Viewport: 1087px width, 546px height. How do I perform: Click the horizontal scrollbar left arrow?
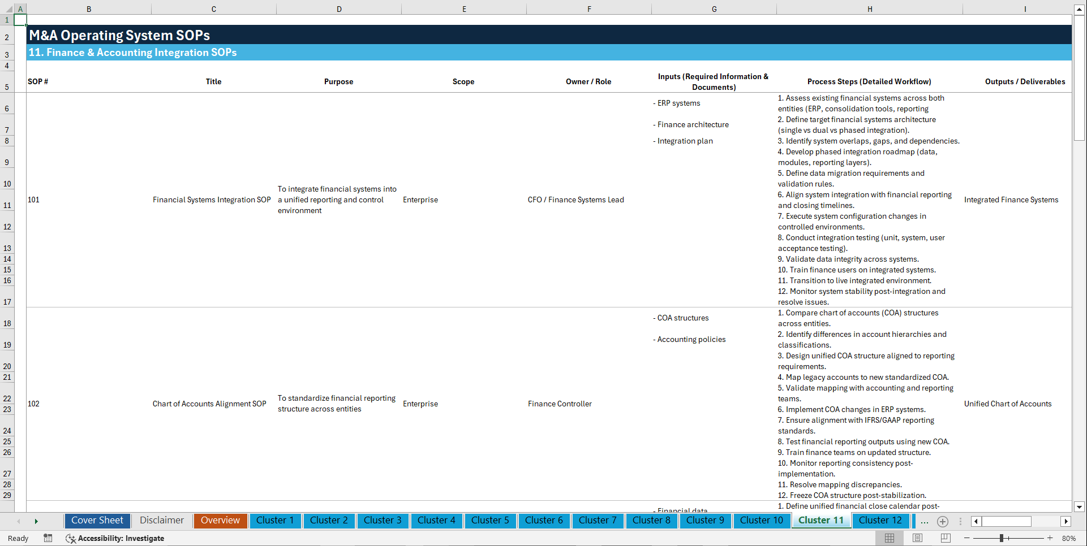coord(976,521)
